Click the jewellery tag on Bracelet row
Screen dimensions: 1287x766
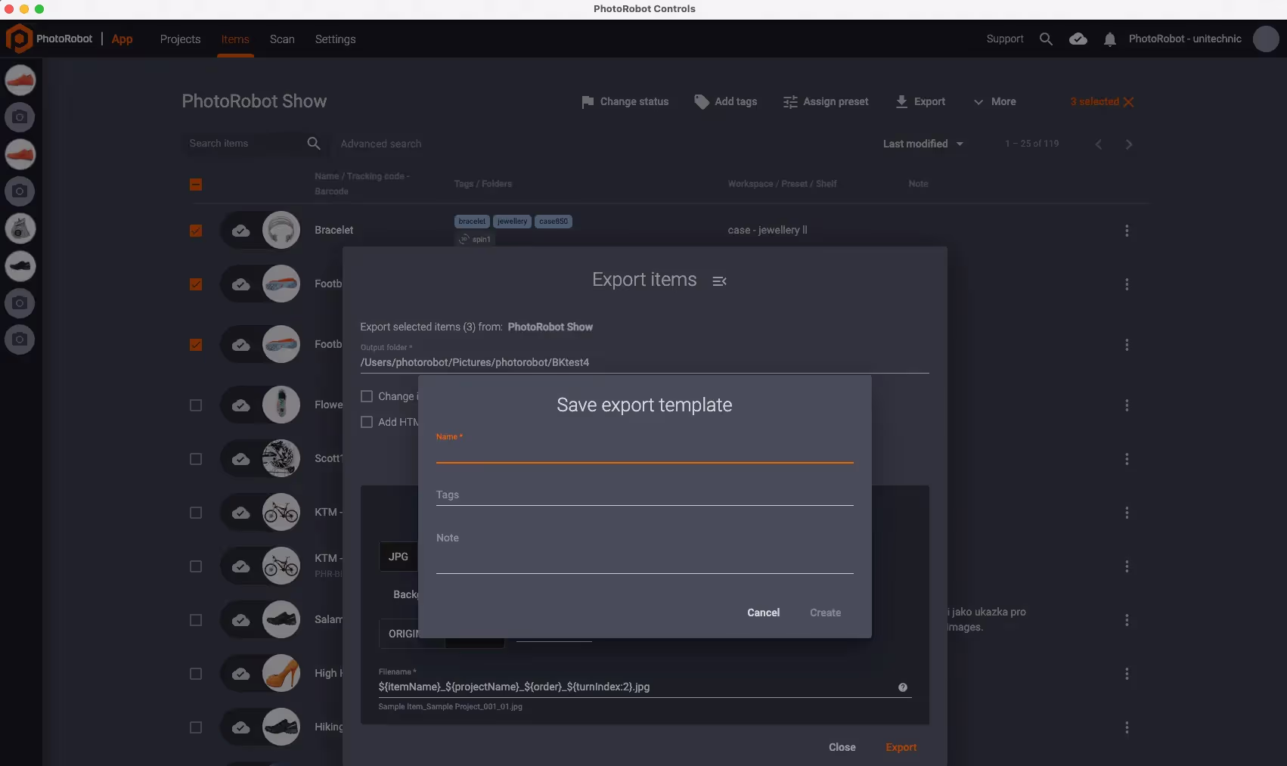tap(512, 222)
